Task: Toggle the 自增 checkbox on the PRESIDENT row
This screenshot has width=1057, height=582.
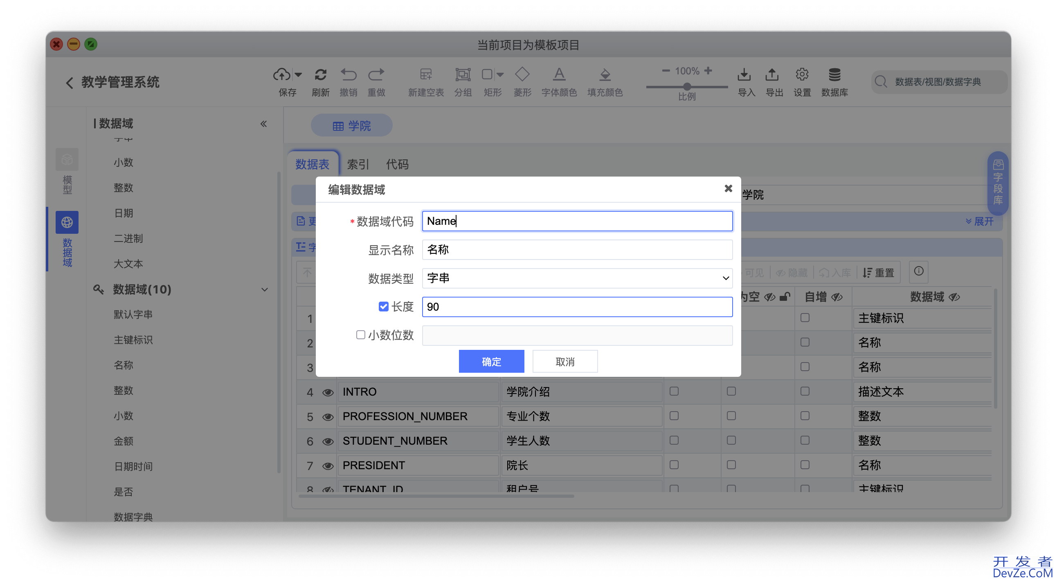Action: (805, 465)
